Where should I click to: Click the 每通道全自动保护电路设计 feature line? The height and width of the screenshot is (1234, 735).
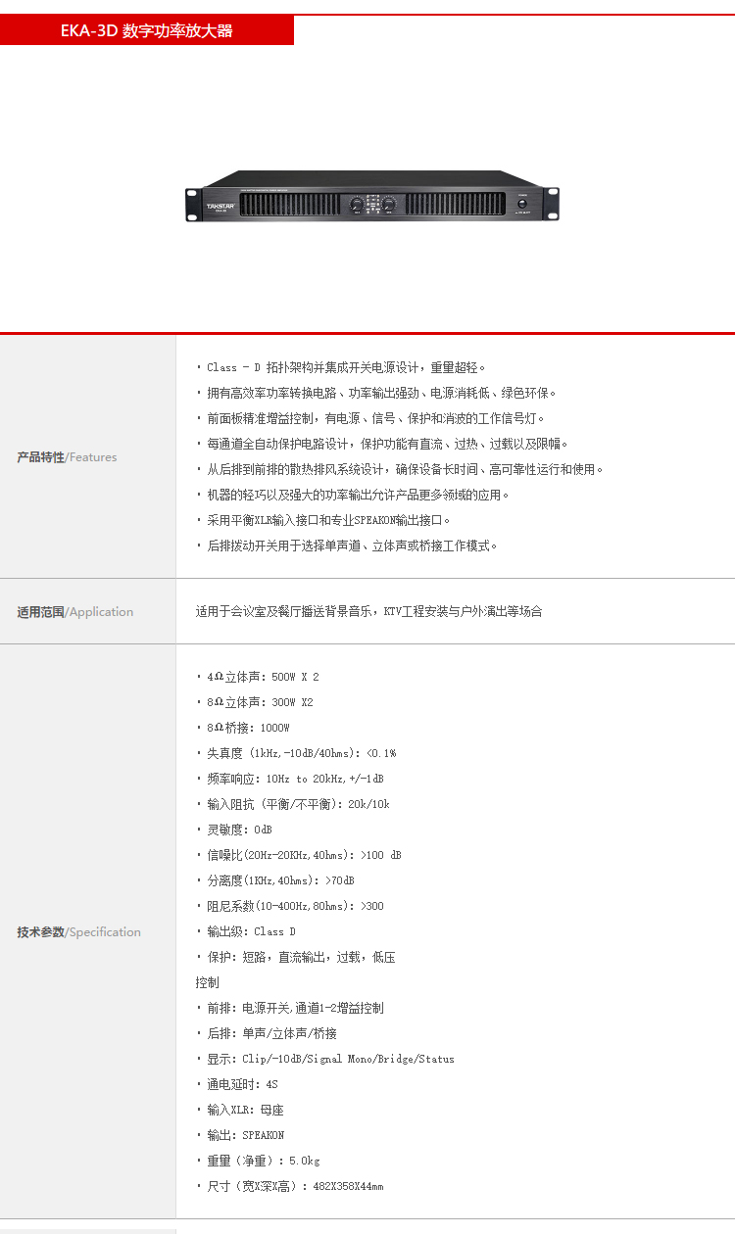382,444
